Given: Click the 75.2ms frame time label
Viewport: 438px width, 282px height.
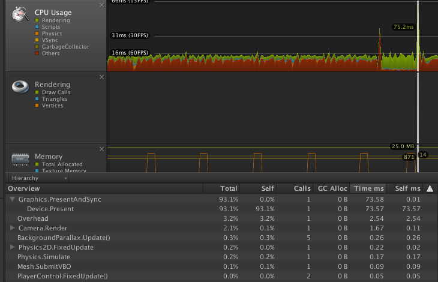Looking at the screenshot, I should click(403, 27).
